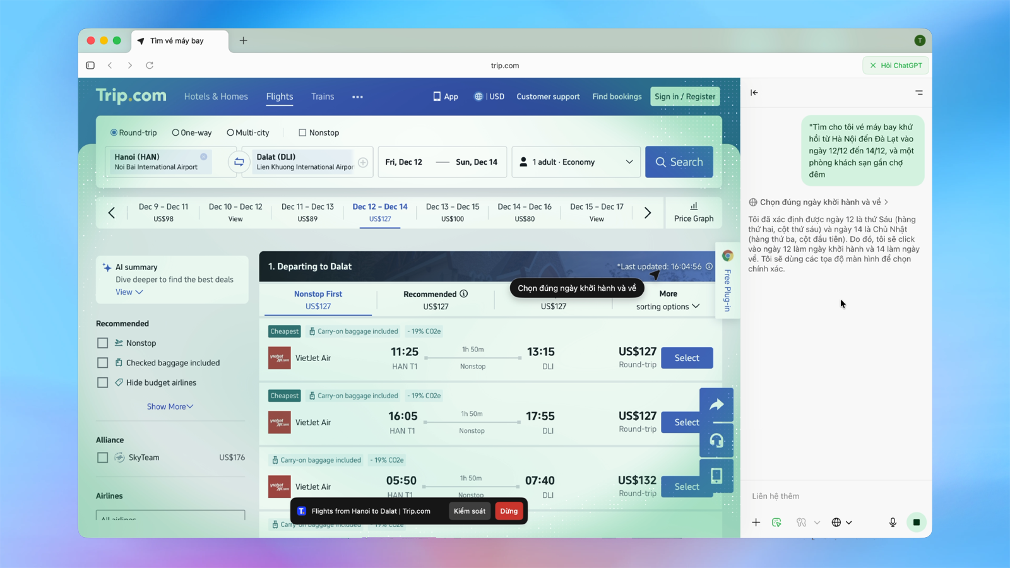Click the share arrow floating icon
The image size is (1010, 568).
(716, 405)
